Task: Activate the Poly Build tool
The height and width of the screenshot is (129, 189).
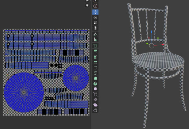Action: tap(95, 78)
